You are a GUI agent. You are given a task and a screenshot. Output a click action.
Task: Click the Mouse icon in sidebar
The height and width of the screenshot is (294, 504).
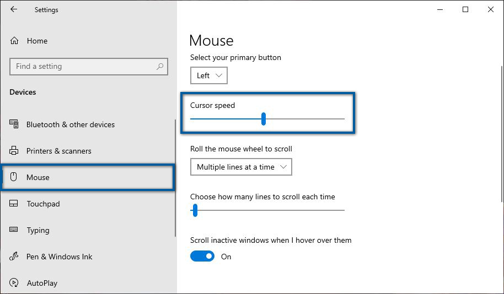click(x=13, y=177)
